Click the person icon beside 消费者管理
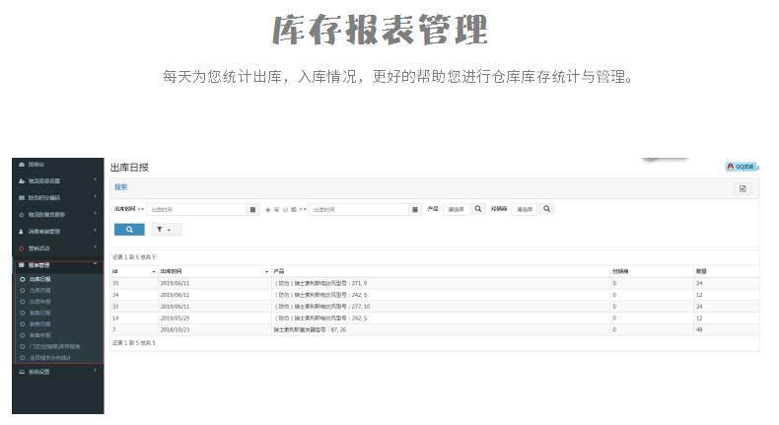779x425 pixels. [22, 232]
